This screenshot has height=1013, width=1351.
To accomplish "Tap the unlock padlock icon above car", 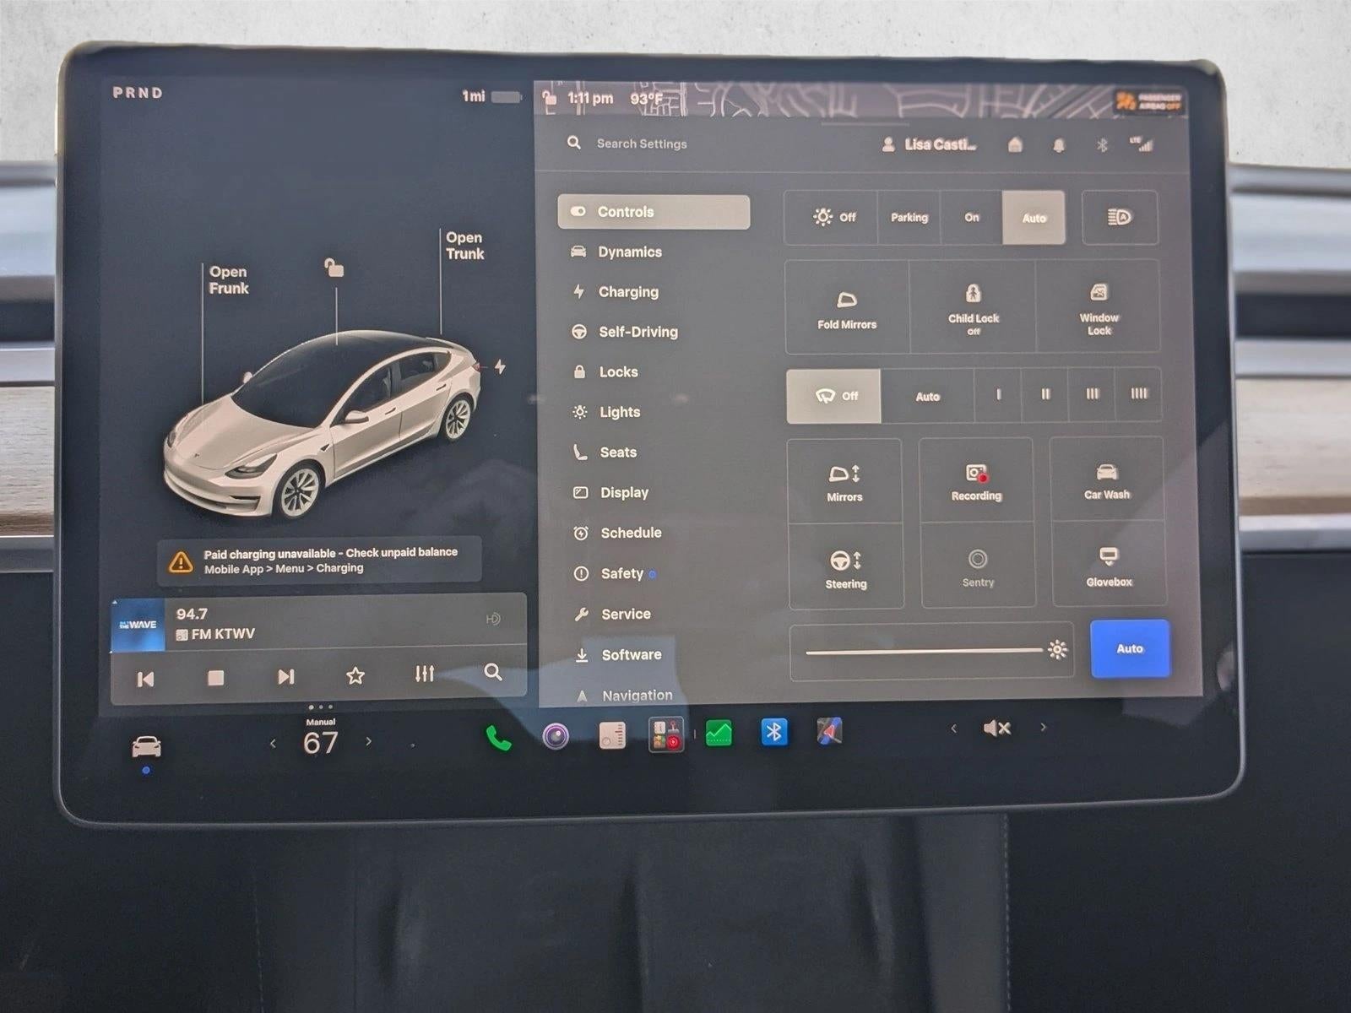I will tap(334, 268).
